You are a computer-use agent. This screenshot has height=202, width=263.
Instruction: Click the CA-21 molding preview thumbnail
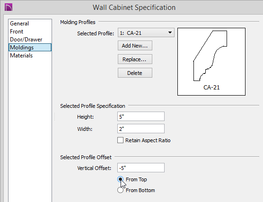(211, 62)
